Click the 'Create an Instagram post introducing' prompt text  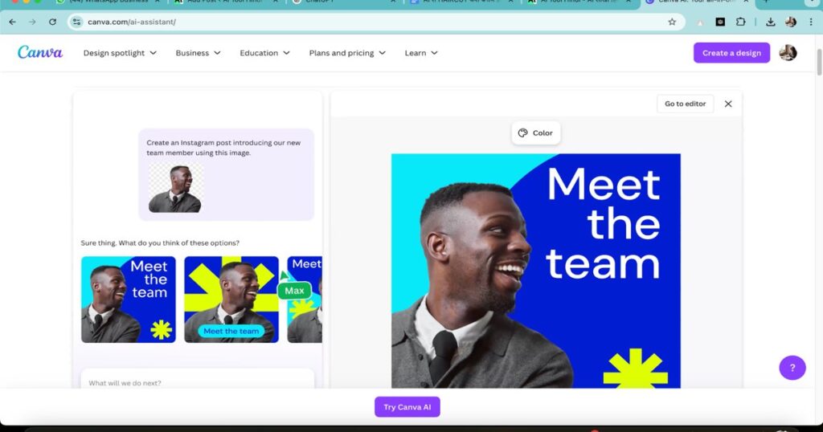click(223, 148)
